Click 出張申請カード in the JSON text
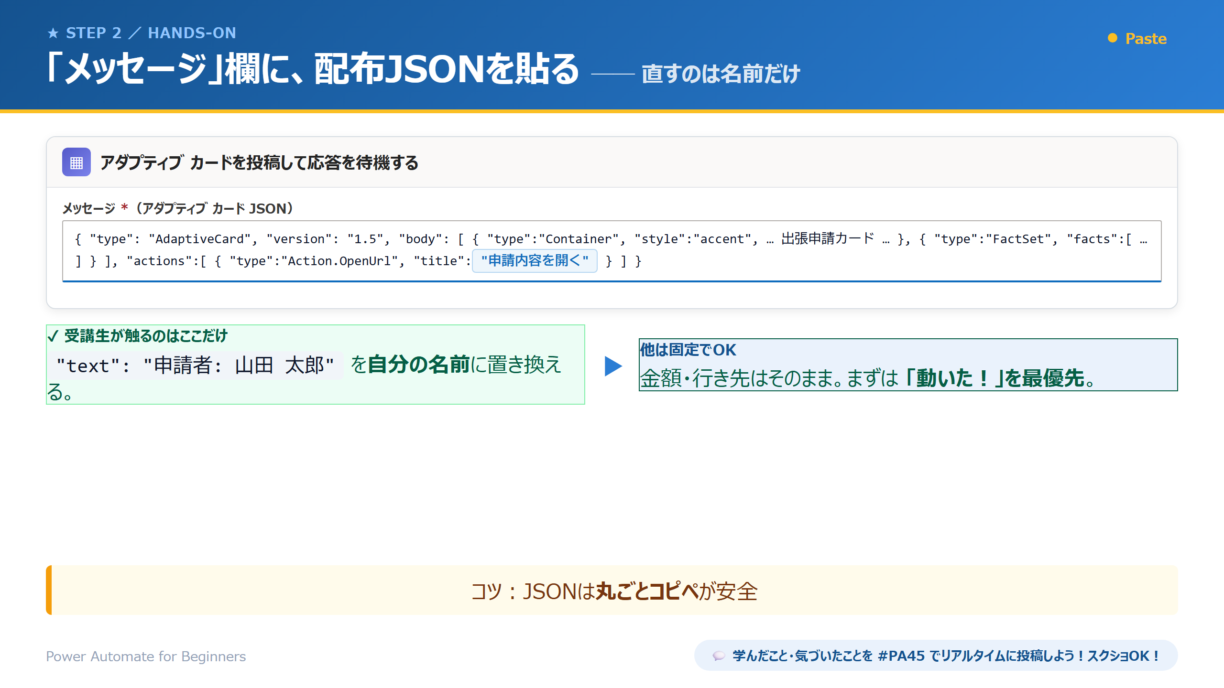Image resolution: width=1224 pixels, height=688 pixels. tap(827, 238)
